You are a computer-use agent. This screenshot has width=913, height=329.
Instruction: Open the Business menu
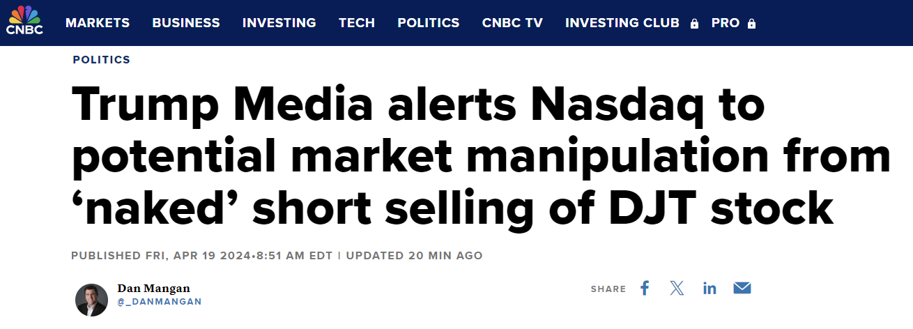click(x=186, y=23)
